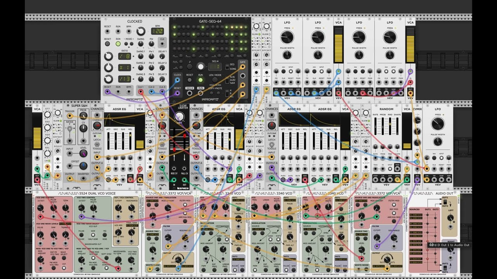
Task: Toggle the green RUN button on CLOCKED
Action: click(118, 44)
